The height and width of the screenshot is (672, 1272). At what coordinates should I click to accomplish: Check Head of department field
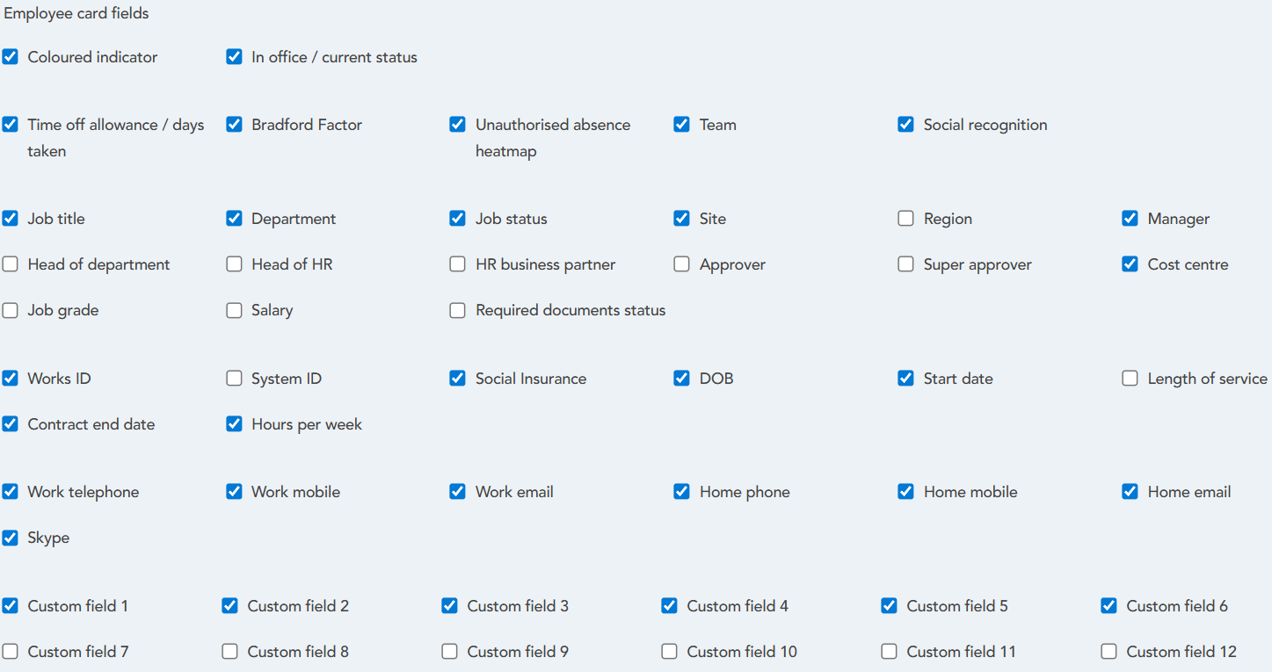pyautogui.click(x=10, y=264)
